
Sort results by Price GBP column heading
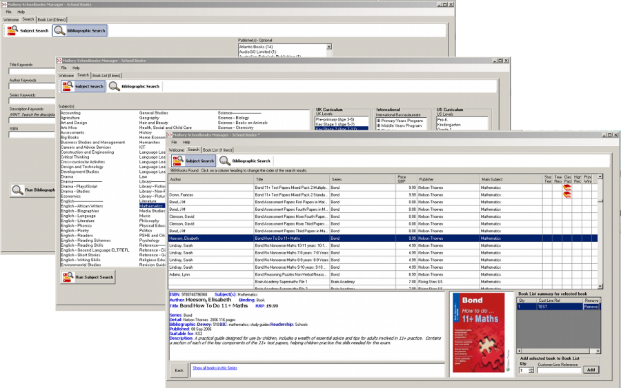click(406, 179)
